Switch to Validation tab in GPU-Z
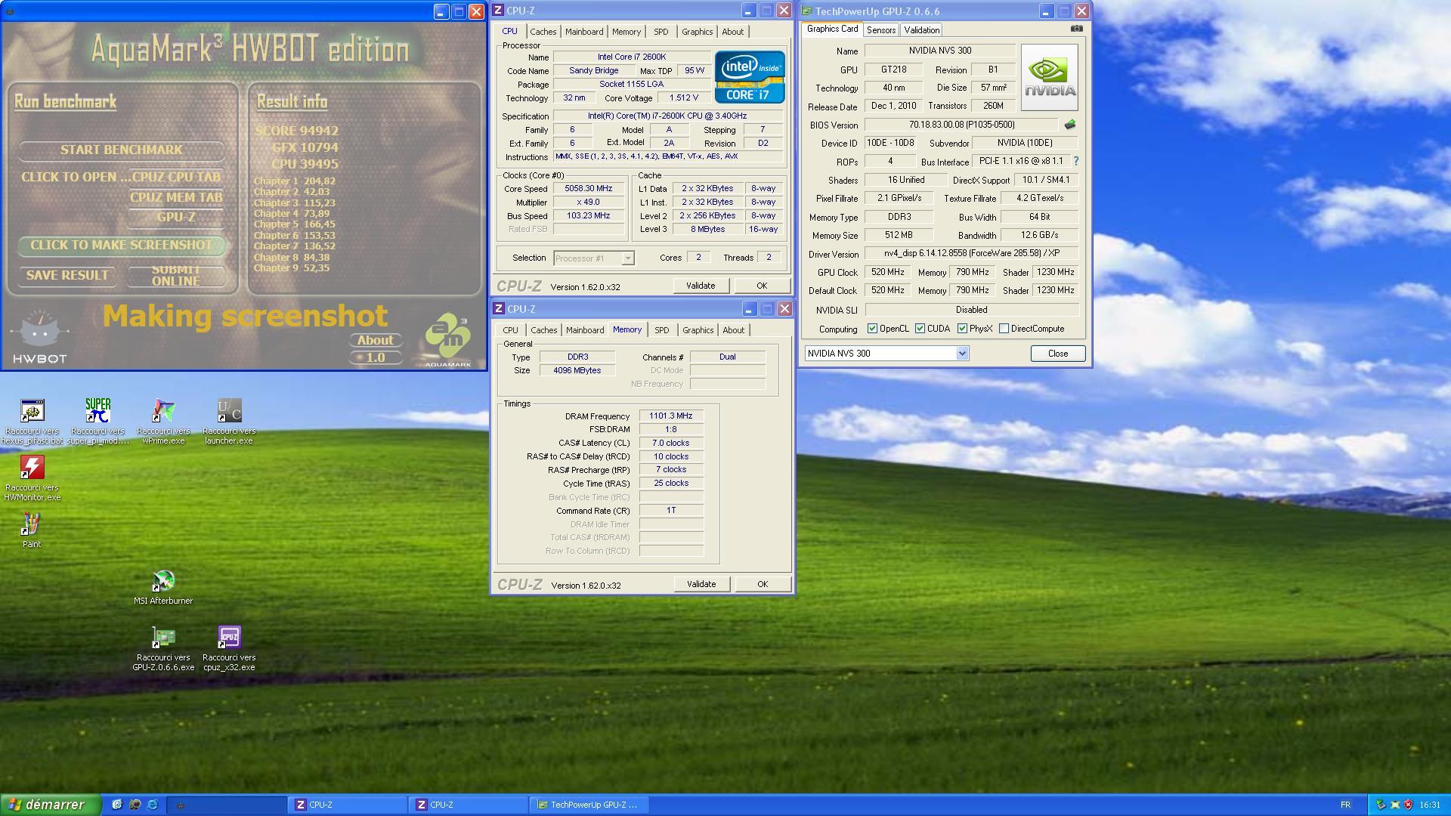Viewport: 1451px width, 816px height. pyautogui.click(x=921, y=30)
